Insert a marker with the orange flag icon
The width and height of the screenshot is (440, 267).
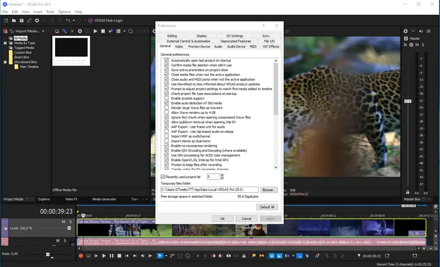coord(254,256)
